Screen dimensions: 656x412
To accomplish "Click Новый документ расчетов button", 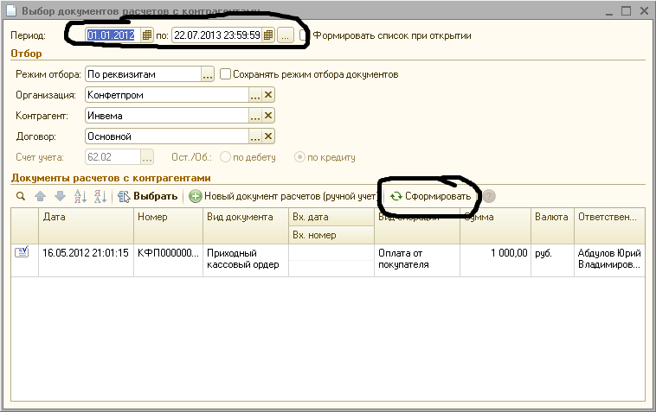I will pyautogui.click(x=284, y=196).
